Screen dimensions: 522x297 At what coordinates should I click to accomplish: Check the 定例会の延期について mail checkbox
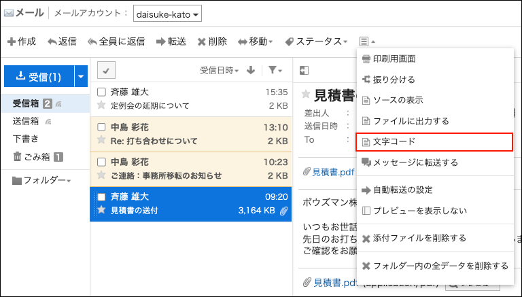(101, 92)
